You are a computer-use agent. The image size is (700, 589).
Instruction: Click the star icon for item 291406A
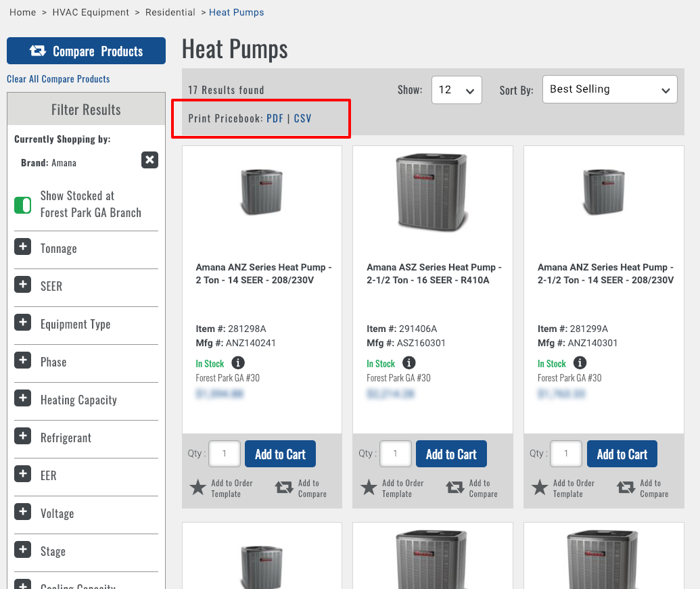(369, 488)
